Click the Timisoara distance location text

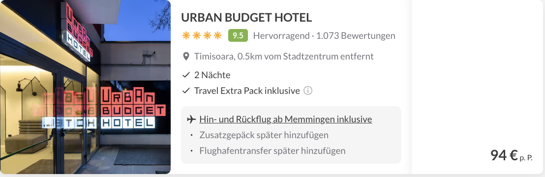[x=284, y=57]
